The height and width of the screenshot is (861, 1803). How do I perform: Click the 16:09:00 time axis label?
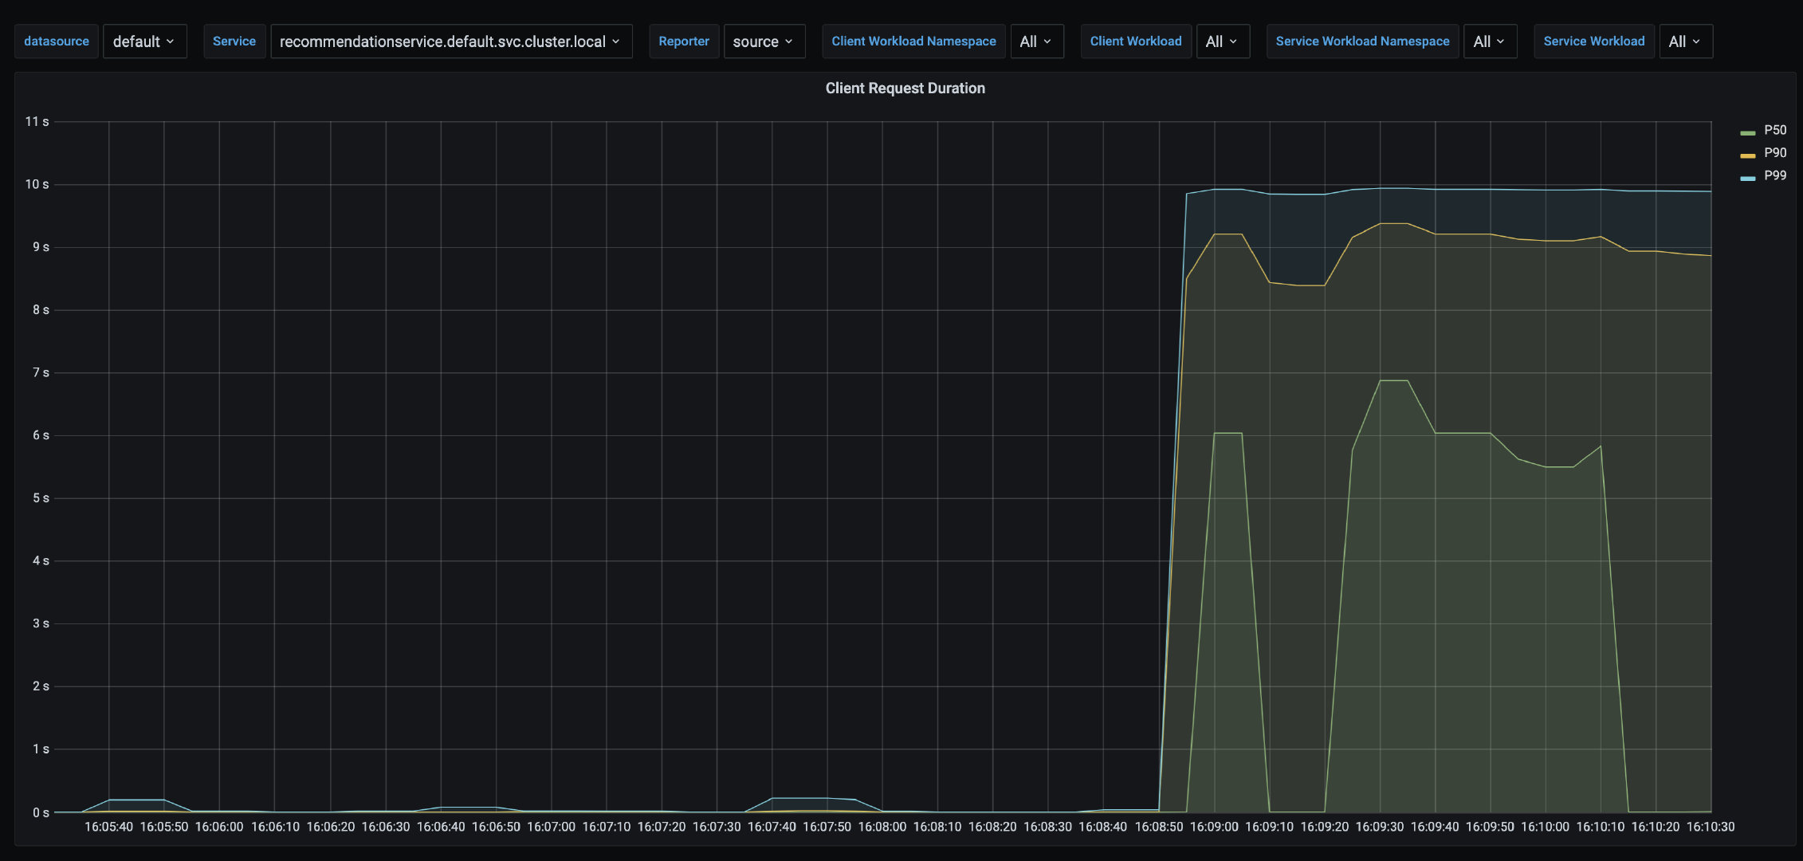coord(1214,827)
